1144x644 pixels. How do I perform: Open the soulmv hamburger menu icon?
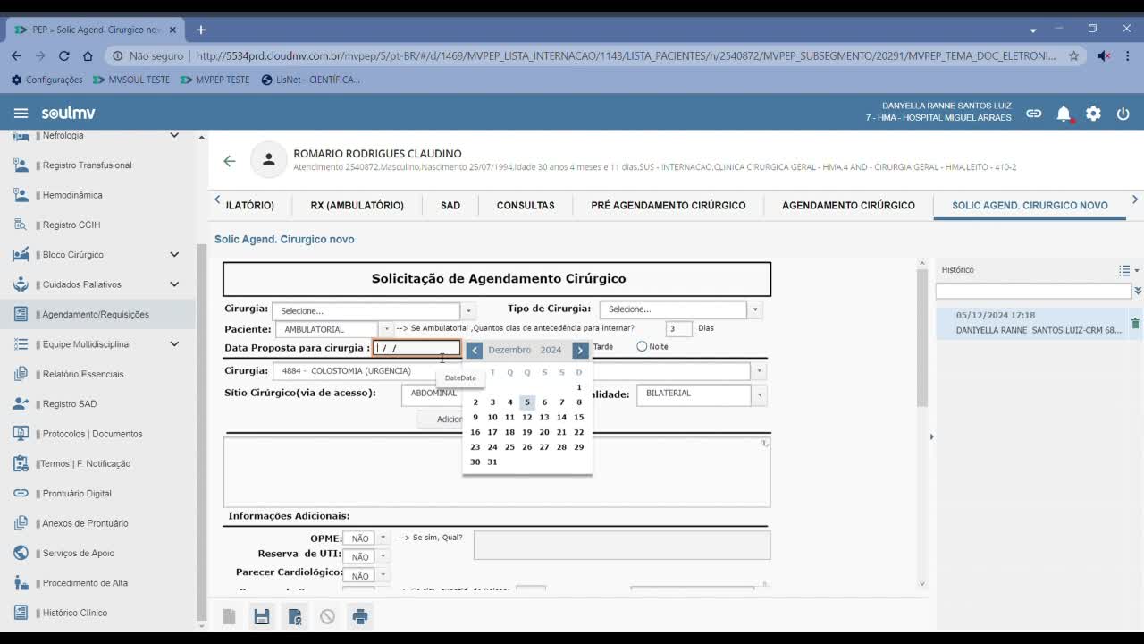pos(21,113)
